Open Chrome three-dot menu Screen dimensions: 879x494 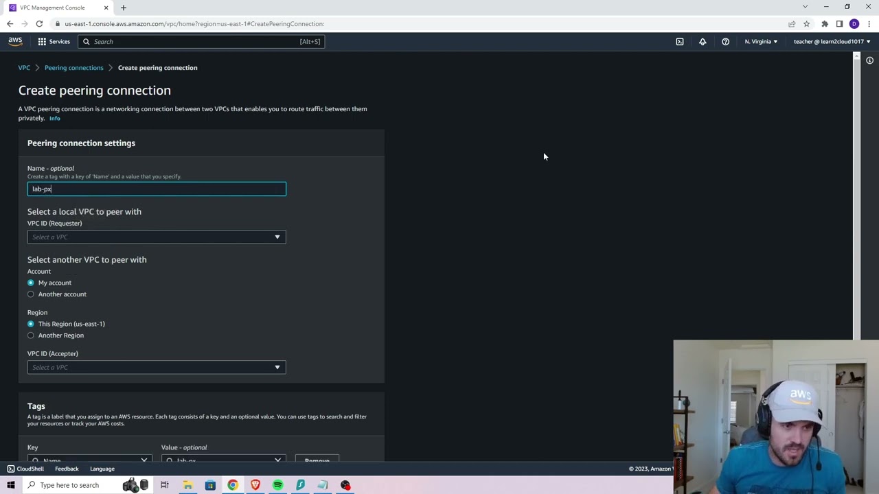coord(869,23)
